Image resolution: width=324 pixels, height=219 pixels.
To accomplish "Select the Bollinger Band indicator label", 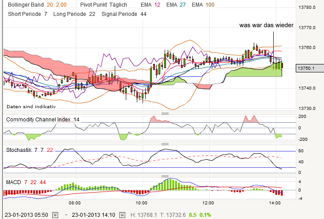I will coord(26,5).
